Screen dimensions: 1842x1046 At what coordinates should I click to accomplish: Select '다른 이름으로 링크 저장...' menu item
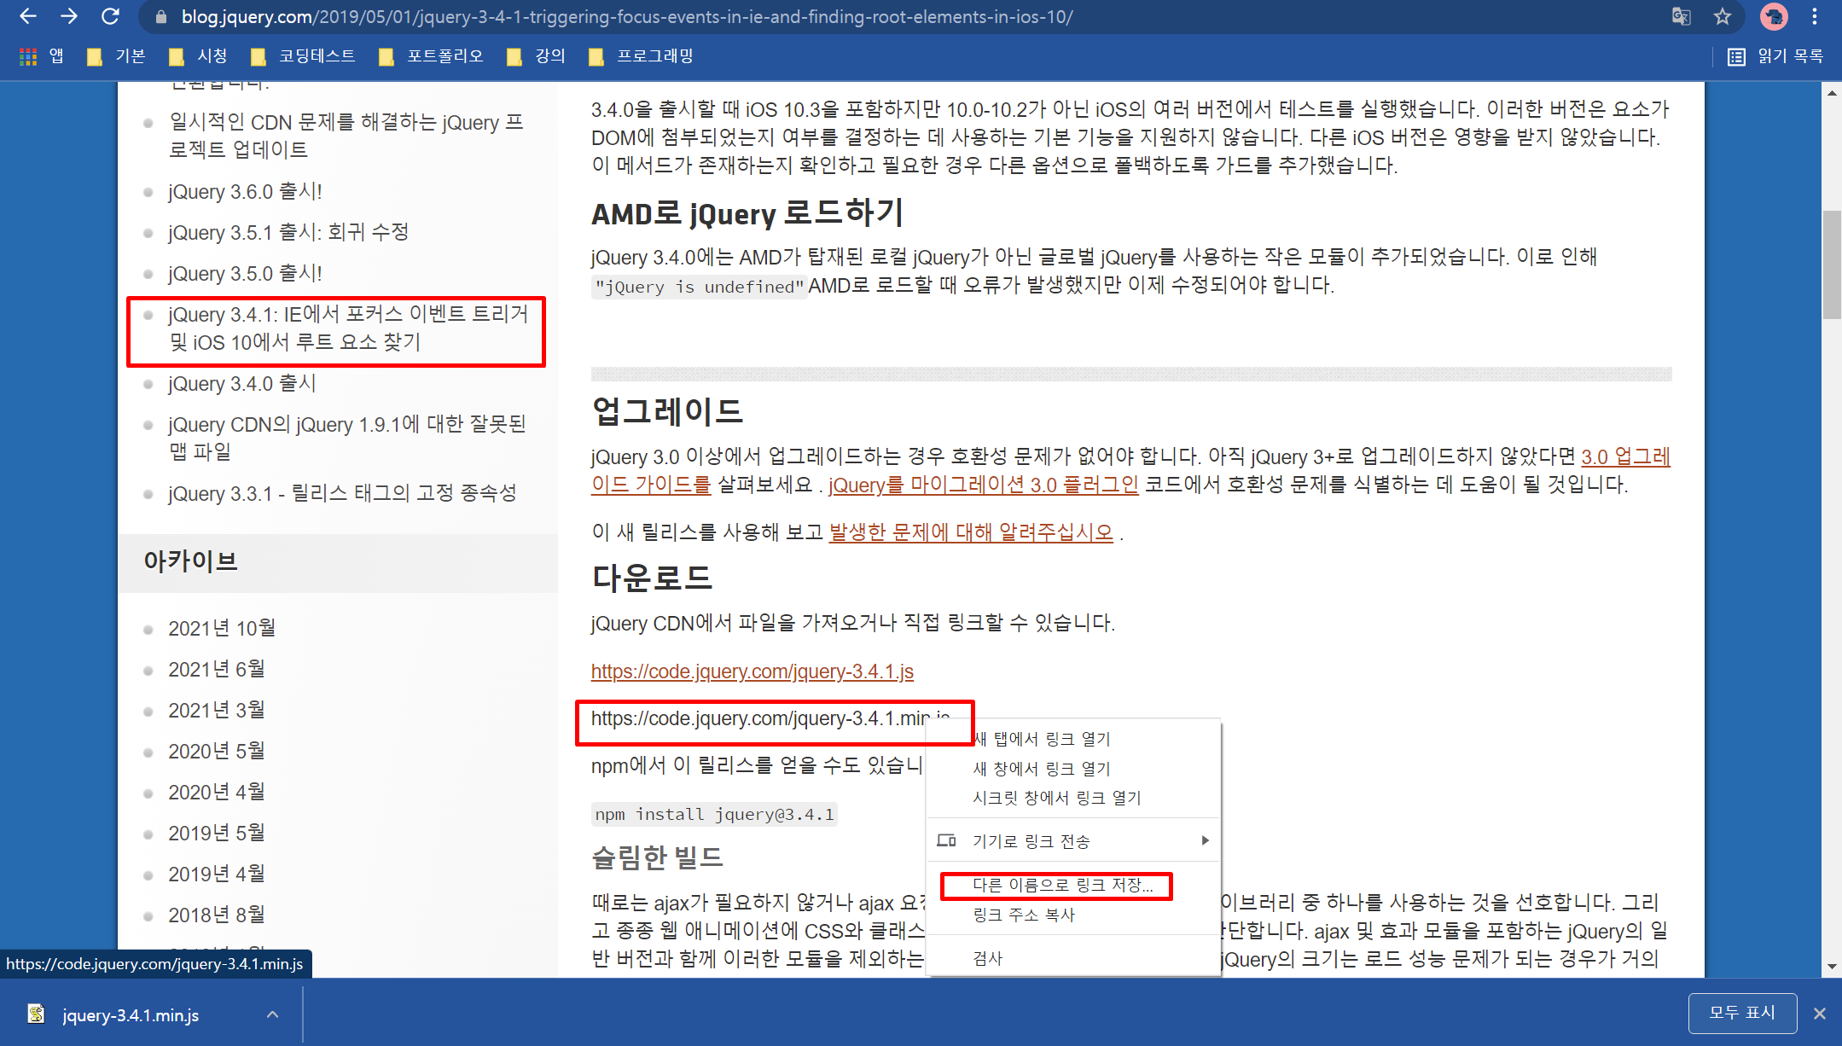click(1062, 886)
